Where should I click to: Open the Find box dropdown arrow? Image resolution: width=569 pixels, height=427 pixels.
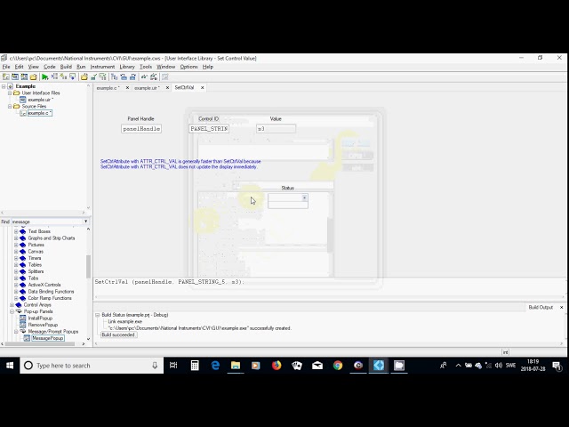86,222
